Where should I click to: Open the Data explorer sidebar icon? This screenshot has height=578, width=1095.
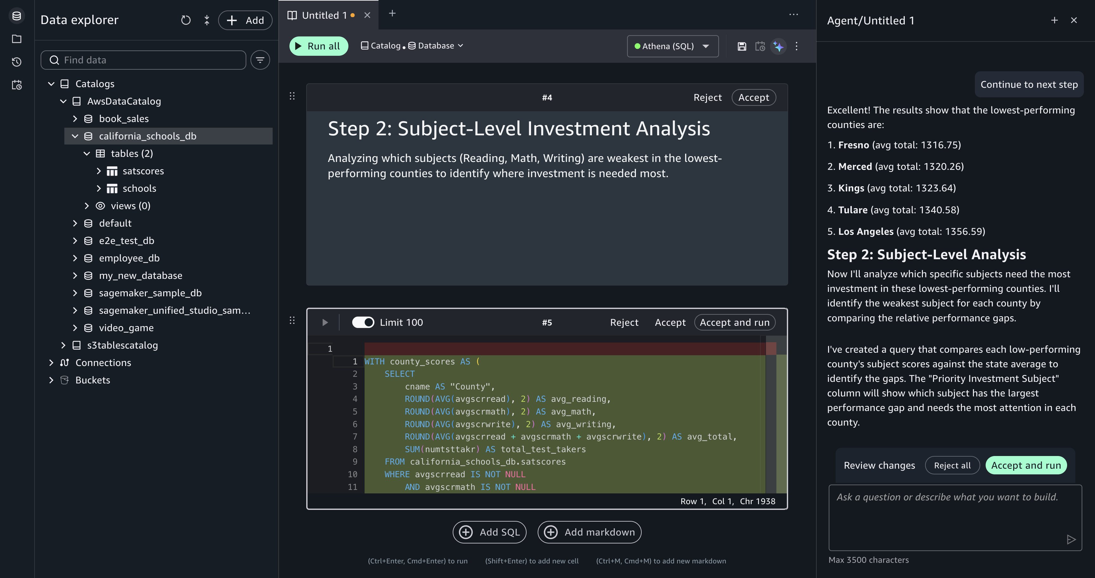tap(16, 16)
